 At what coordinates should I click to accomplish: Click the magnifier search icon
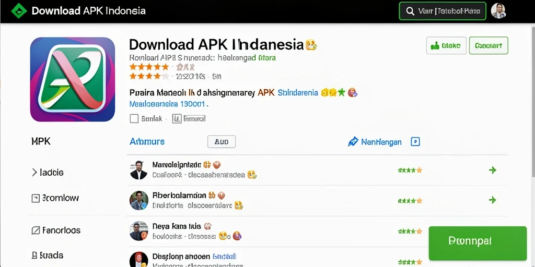tap(410, 11)
